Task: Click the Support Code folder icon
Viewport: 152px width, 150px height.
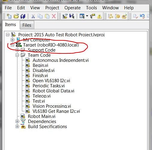Action: [x=23, y=50]
